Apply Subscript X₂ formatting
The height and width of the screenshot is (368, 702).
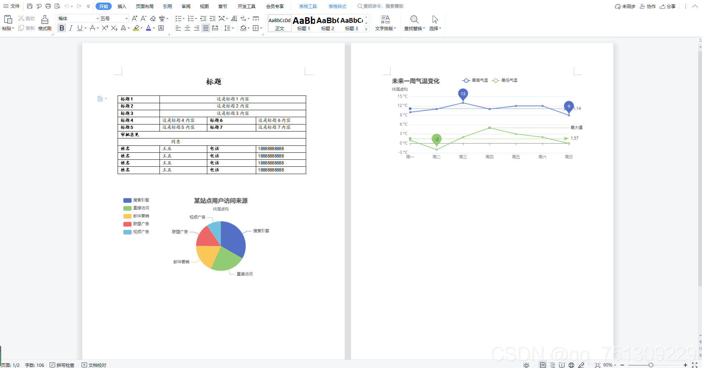point(114,28)
